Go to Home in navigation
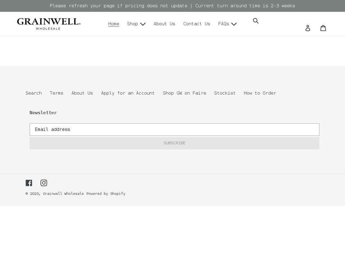The width and height of the screenshot is (345, 258). (x=114, y=24)
